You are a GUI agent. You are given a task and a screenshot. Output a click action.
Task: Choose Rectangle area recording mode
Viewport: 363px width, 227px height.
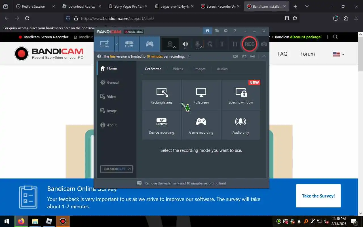pyautogui.click(x=162, y=95)
